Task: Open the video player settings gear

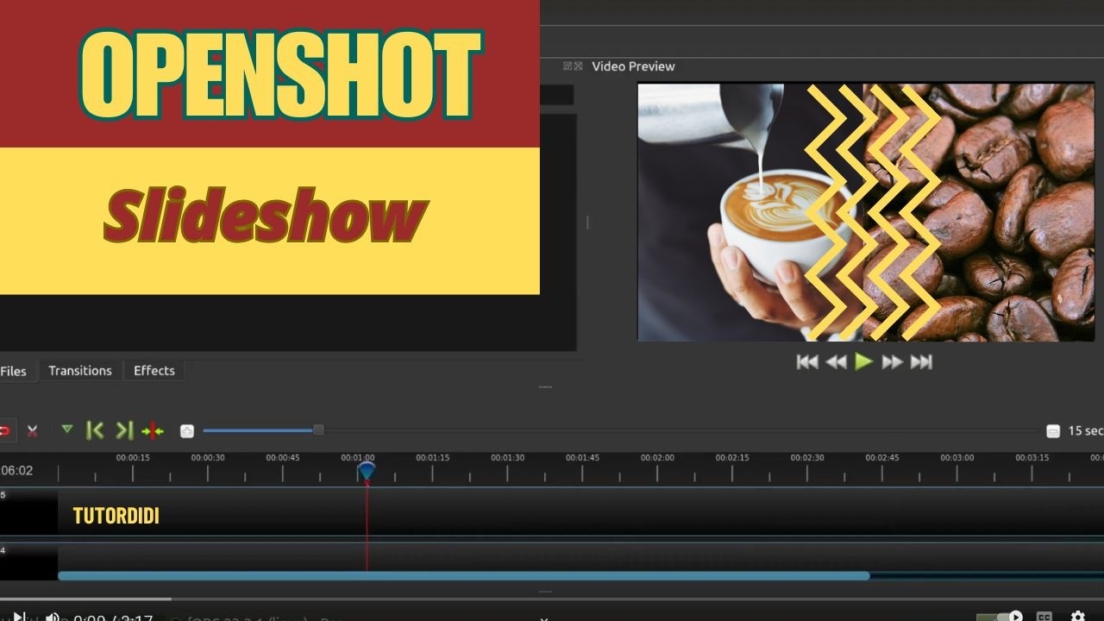Action: [x=1077, y=616]
